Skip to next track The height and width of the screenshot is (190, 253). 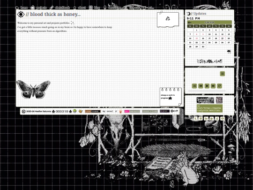[213, 86]
